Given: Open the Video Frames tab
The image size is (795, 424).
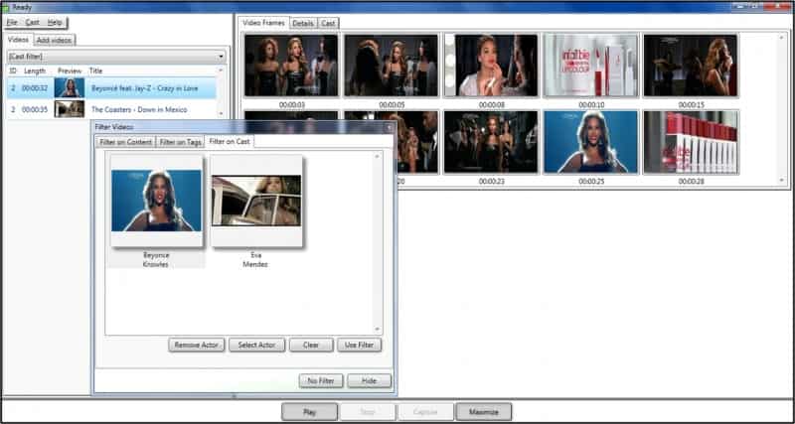Looking at the screenshot, I should pyautogui.click(x=263, y=23).
